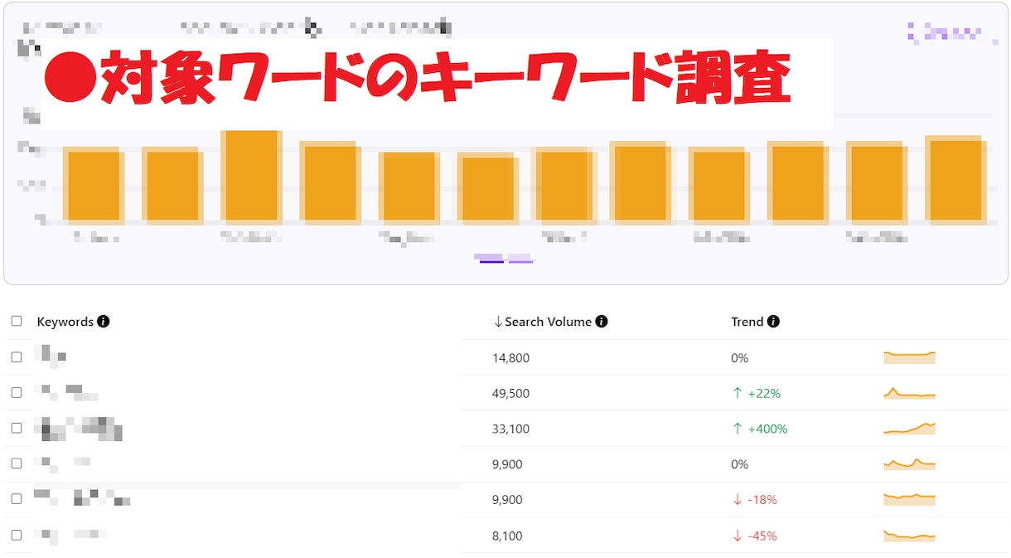Click the last orange bar at chart's right
The height and width of the screenshot is (558, 1011).
(x=955, y=180)
